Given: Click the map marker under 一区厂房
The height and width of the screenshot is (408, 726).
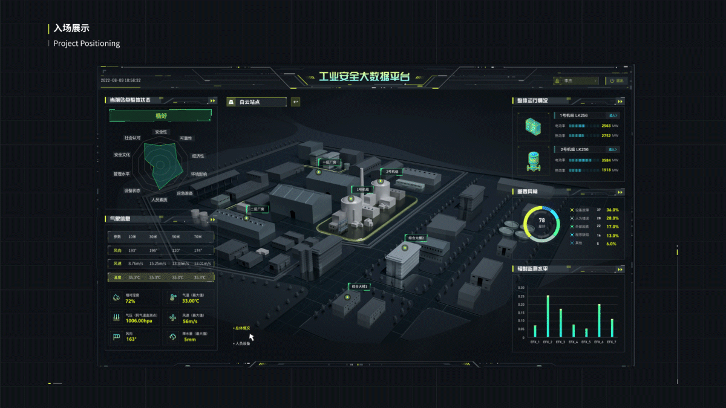Looking at the screenshot, I should click(x=319, y=173).
